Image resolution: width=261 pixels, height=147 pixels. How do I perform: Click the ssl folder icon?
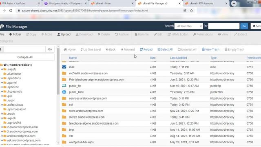point(64,105)
